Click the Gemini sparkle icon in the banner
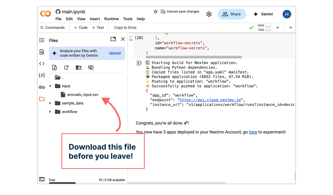 tap(54, 53)
